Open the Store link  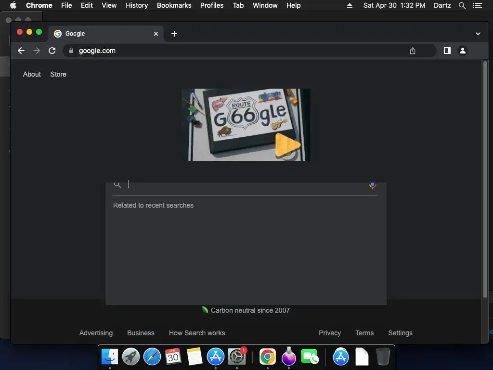click(58, 74)
